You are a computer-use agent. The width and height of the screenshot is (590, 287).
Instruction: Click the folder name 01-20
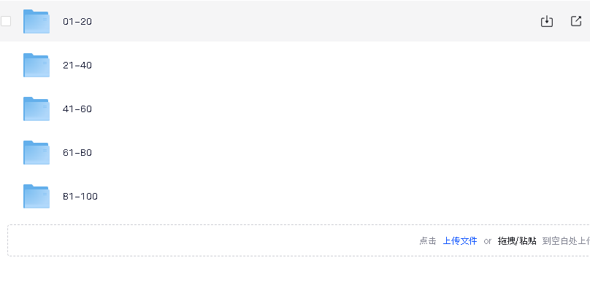tap(77, 21)
